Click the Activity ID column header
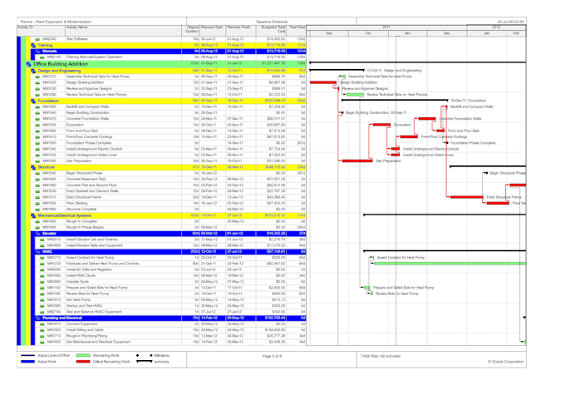Image resolution: width=565 pixels, height=400 pixels. coord(41,30)
